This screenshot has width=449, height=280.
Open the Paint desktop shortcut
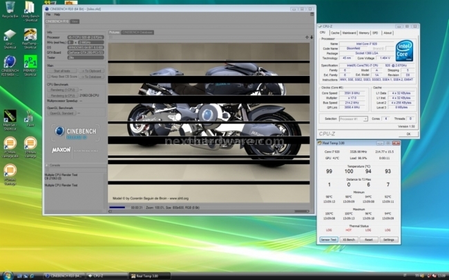tap(30, 119)
